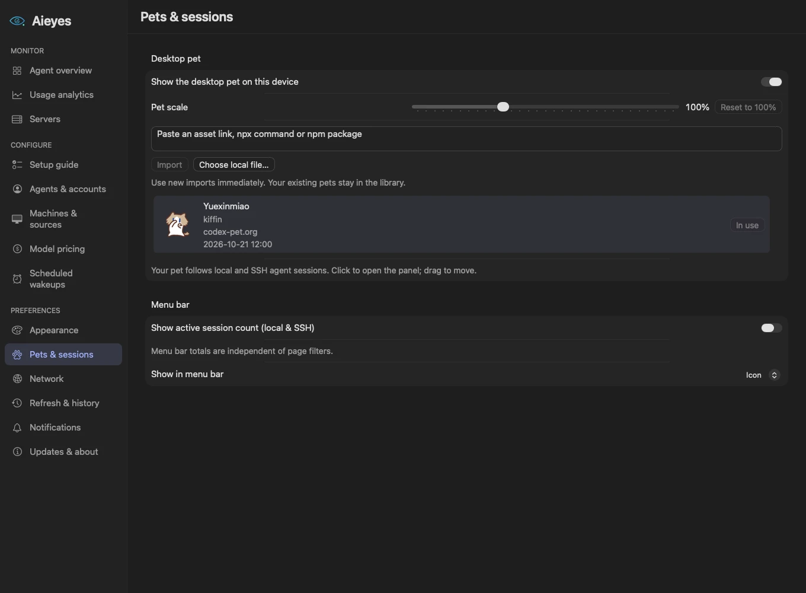Open Appearance label in sidebar
Screen dimensions: 806x593
(x=54, y=330)
